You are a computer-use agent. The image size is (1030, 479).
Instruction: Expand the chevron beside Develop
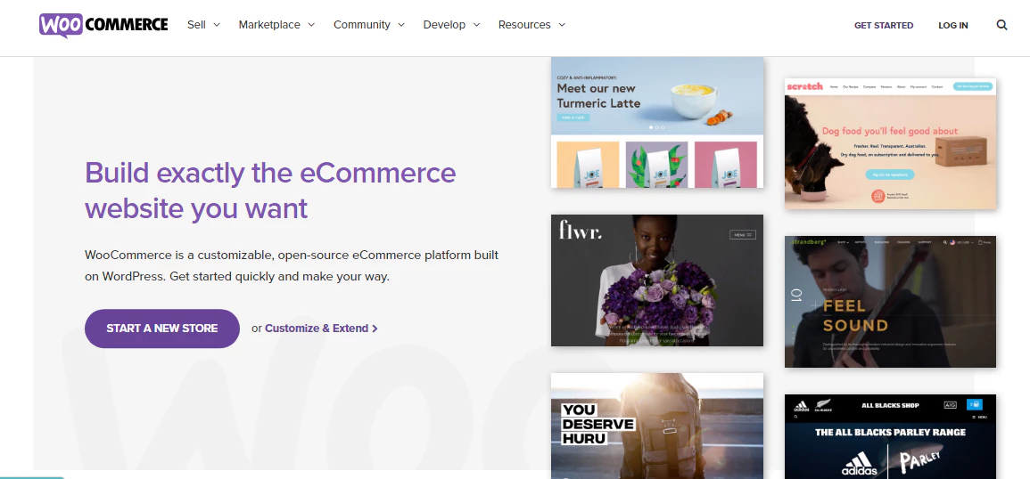[476, 25]
